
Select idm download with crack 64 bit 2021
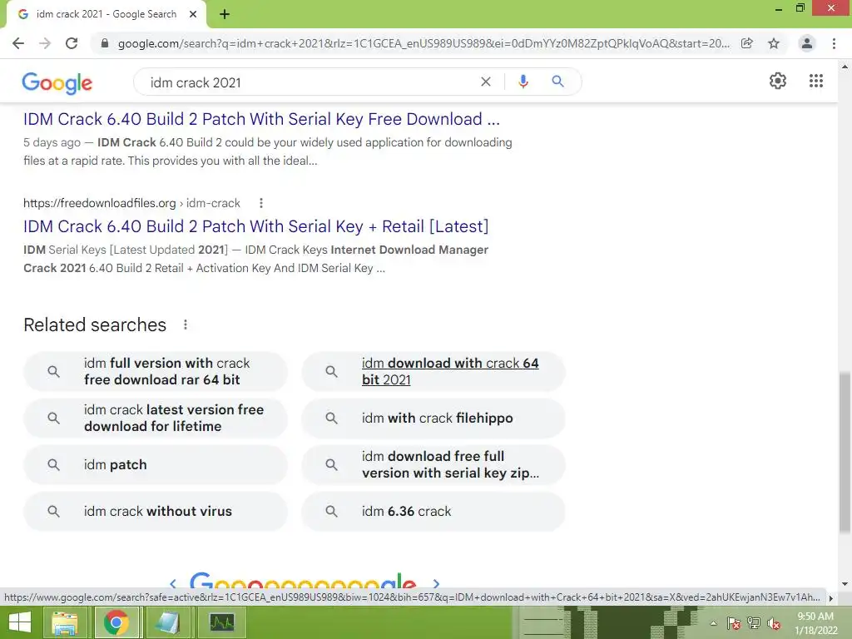(433, 372)
